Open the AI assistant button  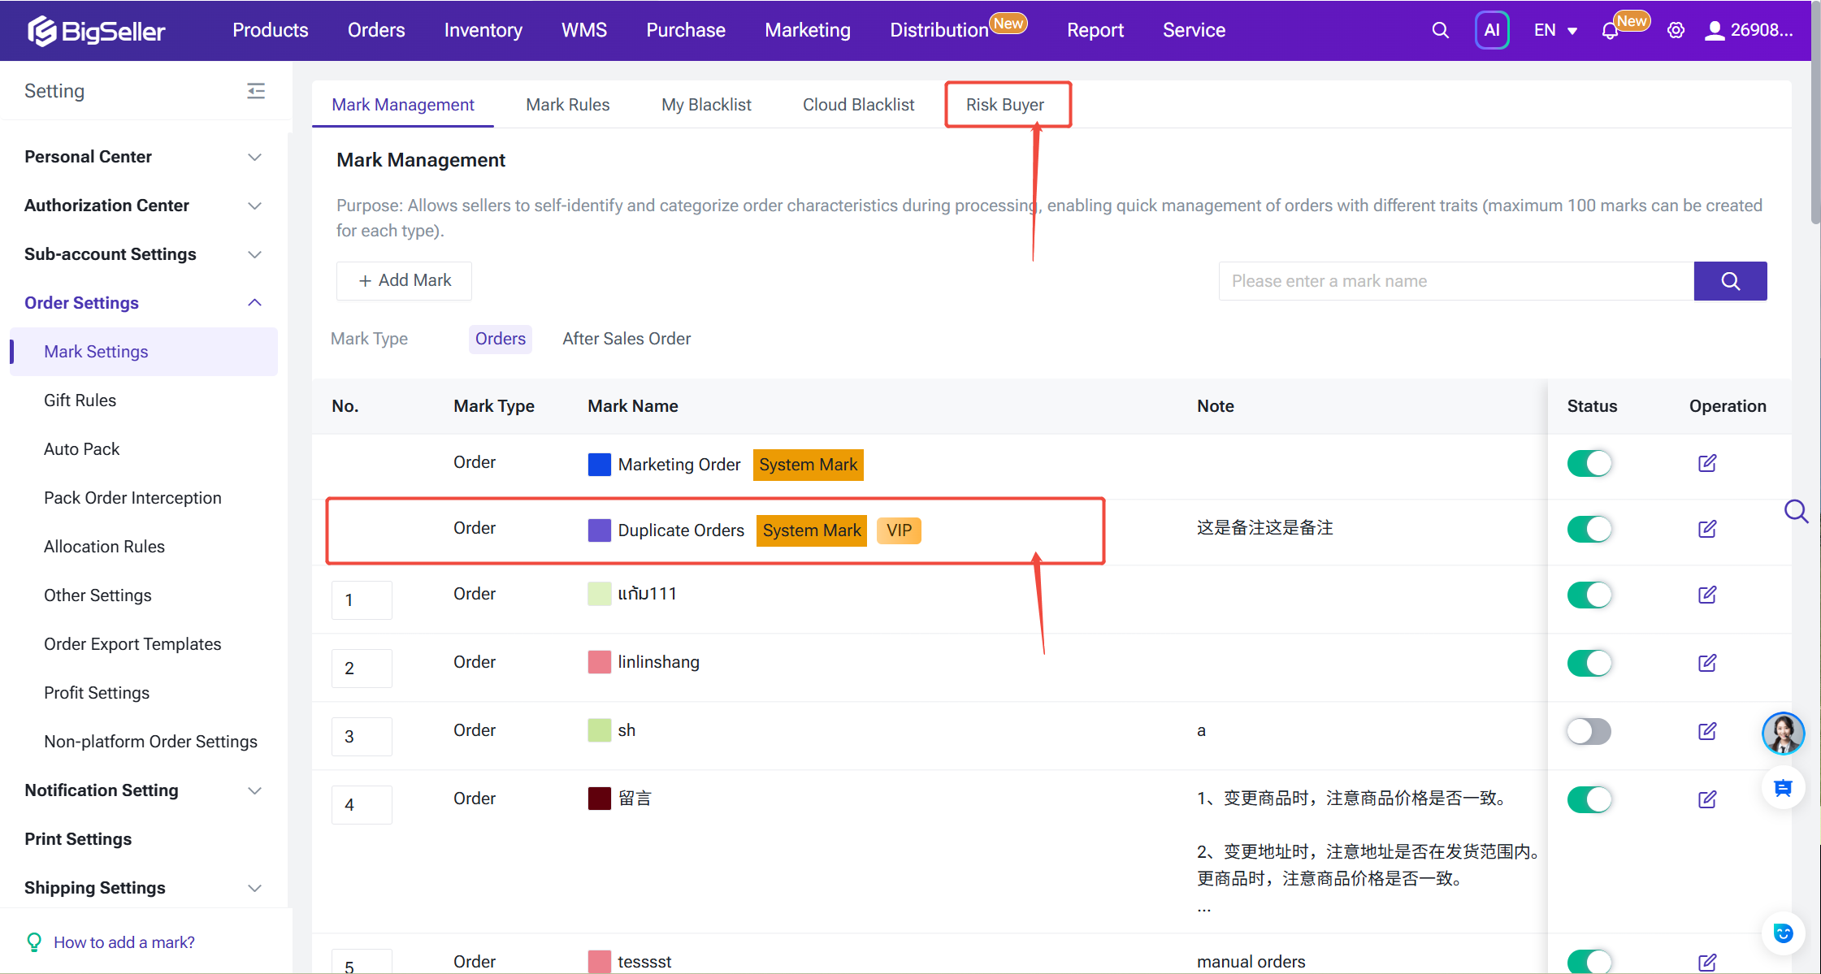(1492, 30)
